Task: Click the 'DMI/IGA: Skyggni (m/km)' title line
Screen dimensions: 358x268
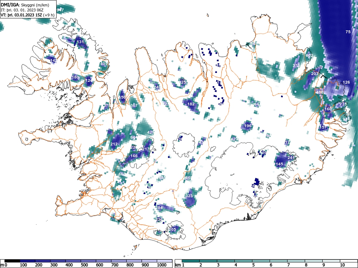Action: (x=25, y=5)
